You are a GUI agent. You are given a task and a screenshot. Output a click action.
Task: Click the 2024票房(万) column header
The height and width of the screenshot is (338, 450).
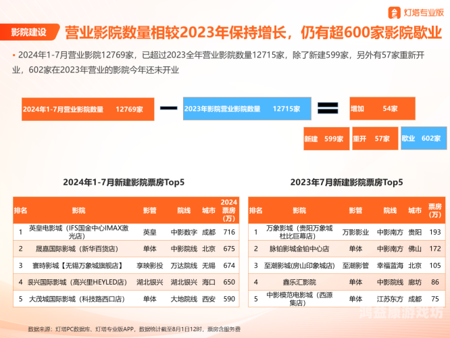pos(229,210)
